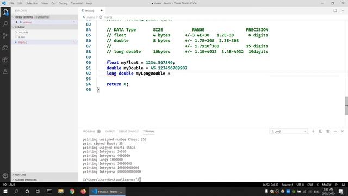This screenshot has height=196, width=348.
Task: Open the Edit menu
Action: pos(20,3)
